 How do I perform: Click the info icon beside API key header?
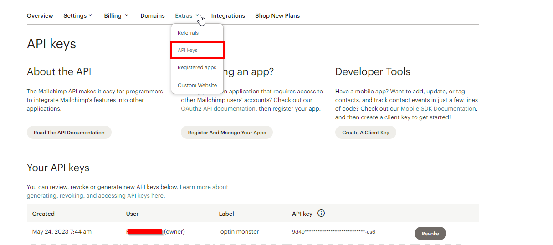[x=321, y=213]
